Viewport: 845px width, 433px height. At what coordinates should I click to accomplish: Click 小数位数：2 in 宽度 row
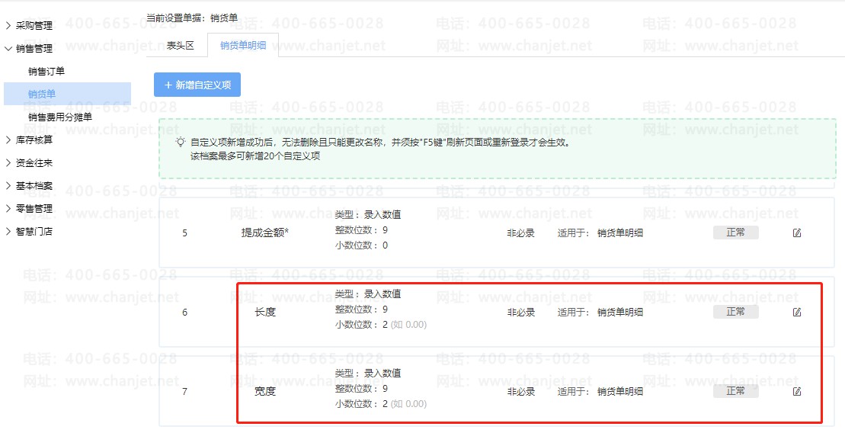(x=380, y=404)
